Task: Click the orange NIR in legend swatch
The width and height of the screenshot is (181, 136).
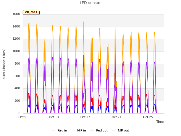Action: (73, 131)
